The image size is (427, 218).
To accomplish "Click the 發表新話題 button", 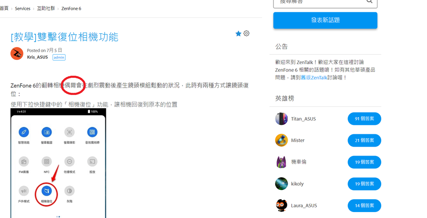I will (325, 20).
